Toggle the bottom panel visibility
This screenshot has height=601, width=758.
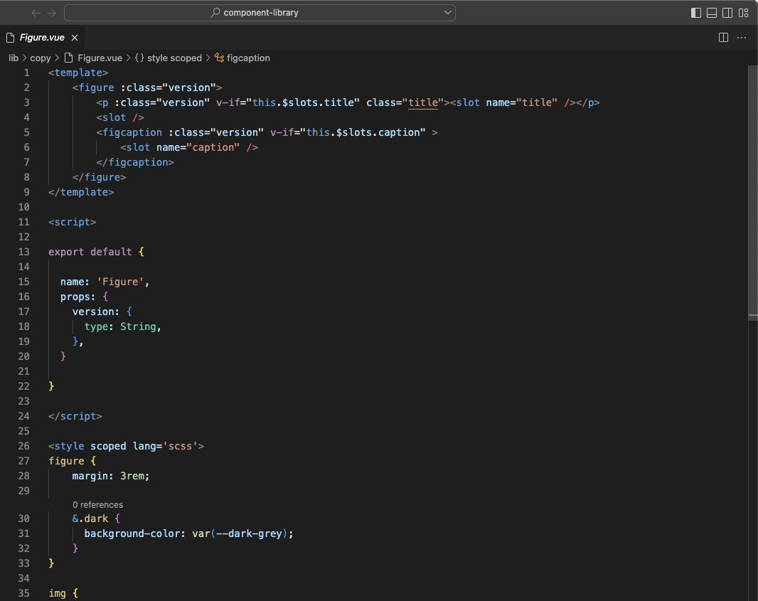pos(712,13)
